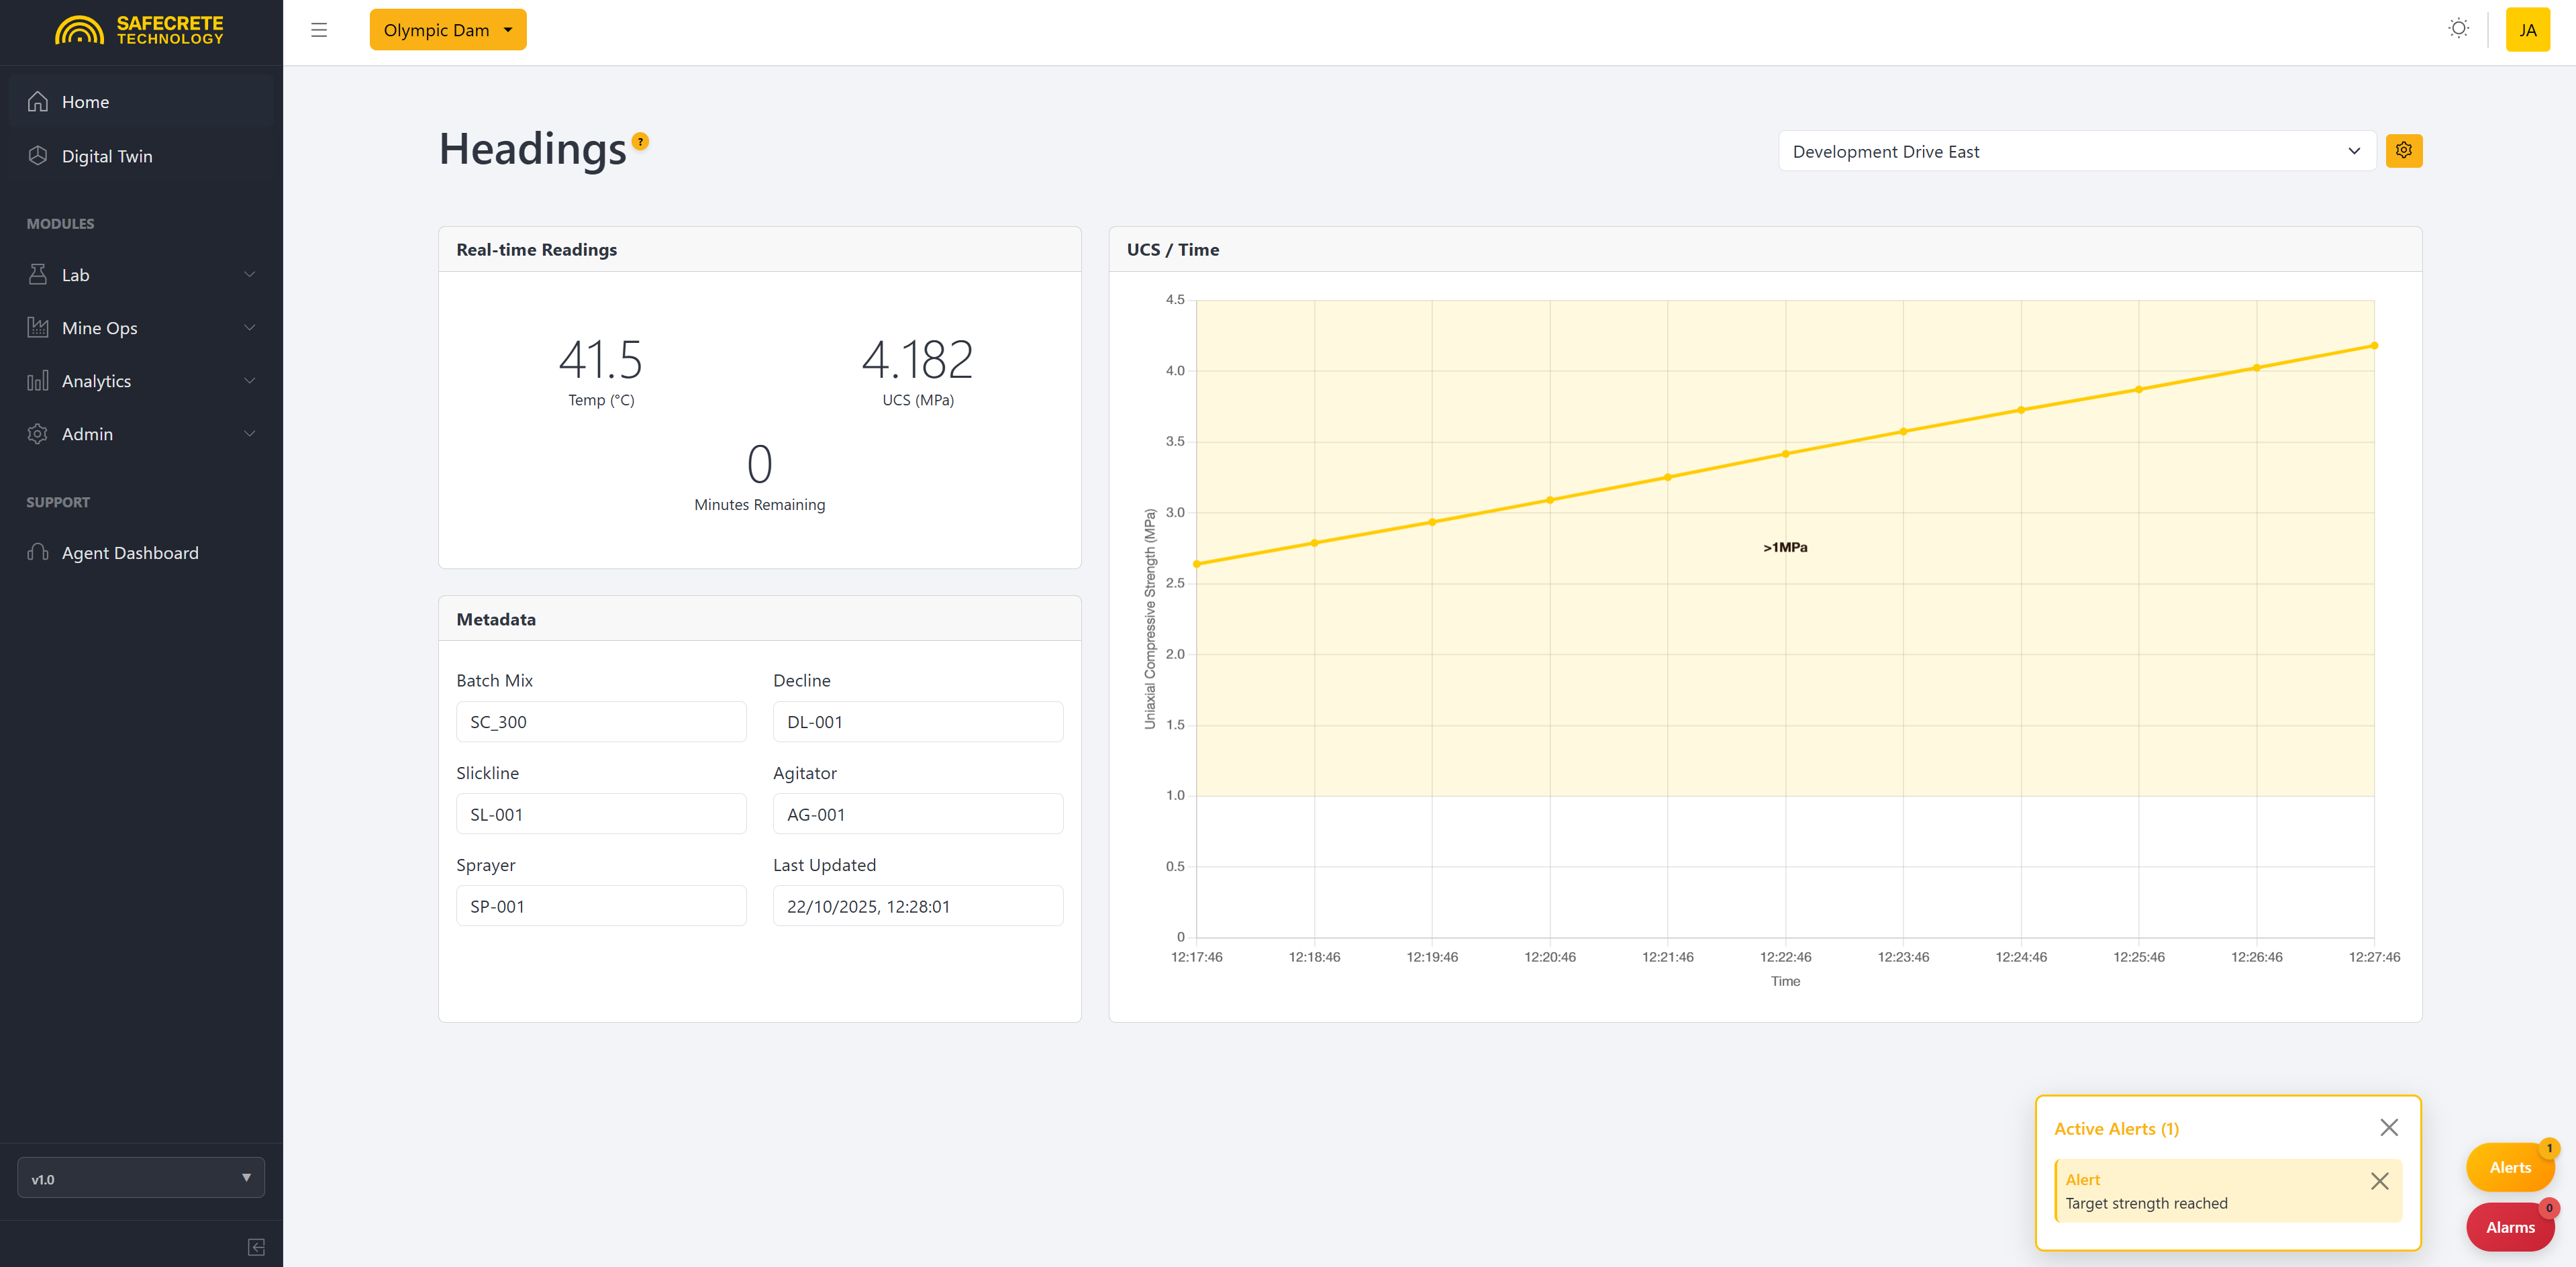Open the hamburger navigation menu
Image resolution: width=2576 pixels, height=1267 pixels.
point(318,29)
